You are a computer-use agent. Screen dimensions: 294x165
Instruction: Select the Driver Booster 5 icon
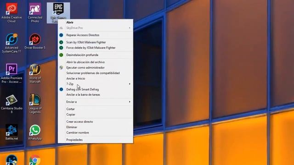(x=35, y=41)
